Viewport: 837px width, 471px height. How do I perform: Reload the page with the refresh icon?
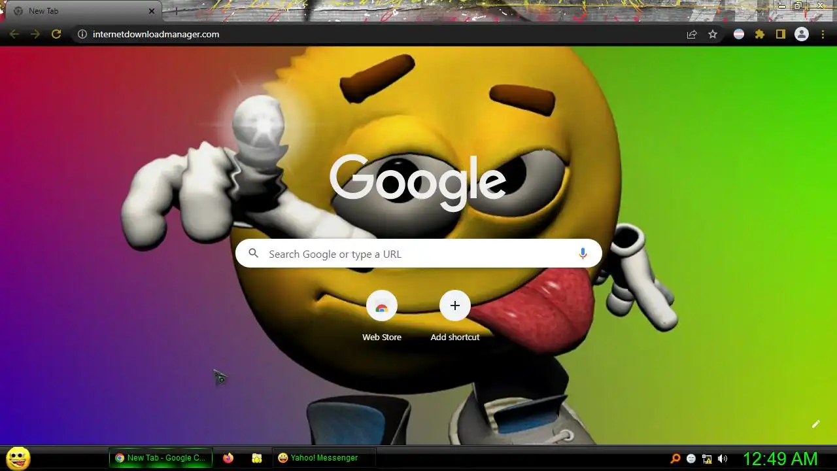click(56, 34)
